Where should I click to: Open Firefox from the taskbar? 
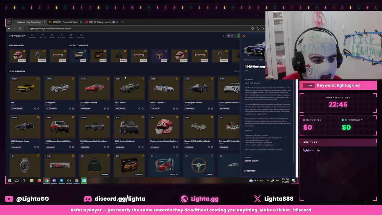click(x=39, y=180)
